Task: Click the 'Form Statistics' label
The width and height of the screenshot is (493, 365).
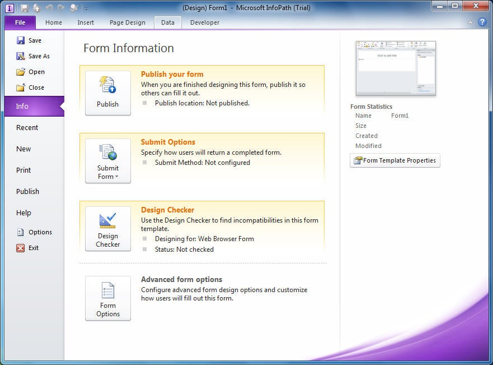Action: pyautogui.click(x=372, y=107)
